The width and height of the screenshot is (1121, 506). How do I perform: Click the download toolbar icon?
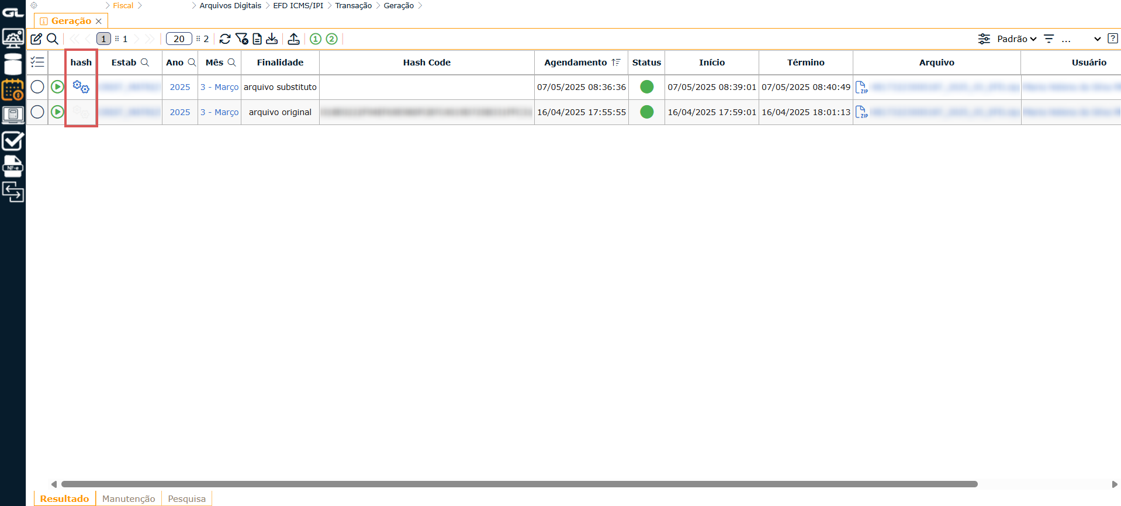click(272, 39)
